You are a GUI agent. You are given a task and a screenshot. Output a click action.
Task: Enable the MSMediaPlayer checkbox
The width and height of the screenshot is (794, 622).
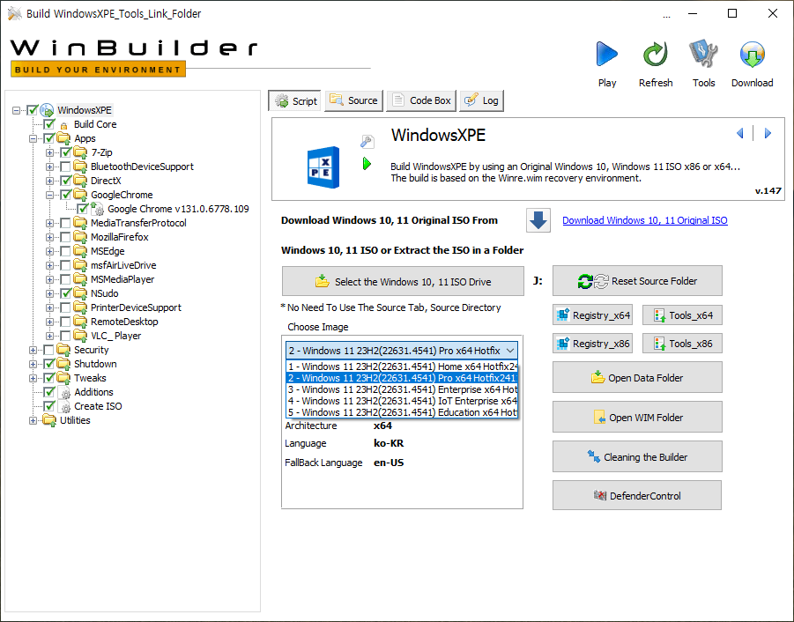(65, 279)
